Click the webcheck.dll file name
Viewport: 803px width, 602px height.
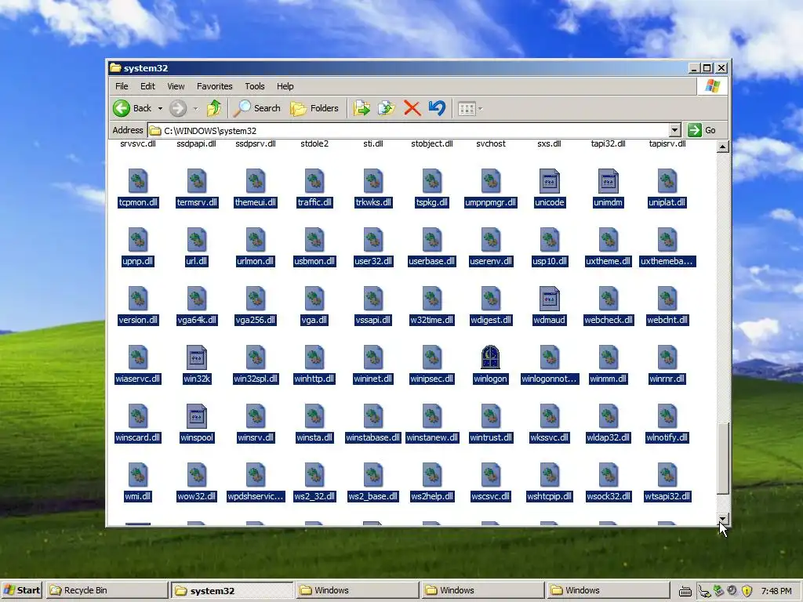tap(609, 320)
